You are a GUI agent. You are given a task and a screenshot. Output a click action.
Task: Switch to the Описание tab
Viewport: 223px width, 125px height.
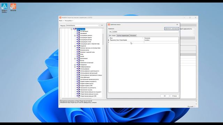pos(133,35)
